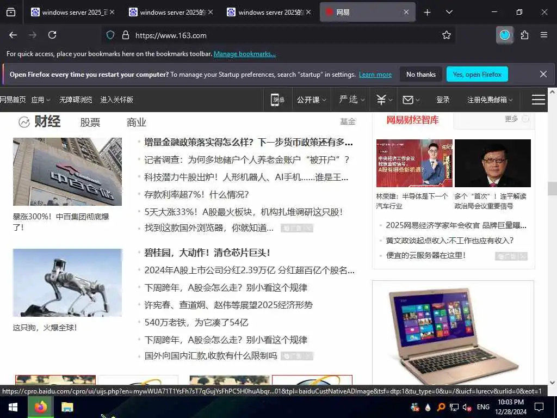557x418 pixels.
Task: Expand the 公开课 dropdown
Action: pos(311,100)
